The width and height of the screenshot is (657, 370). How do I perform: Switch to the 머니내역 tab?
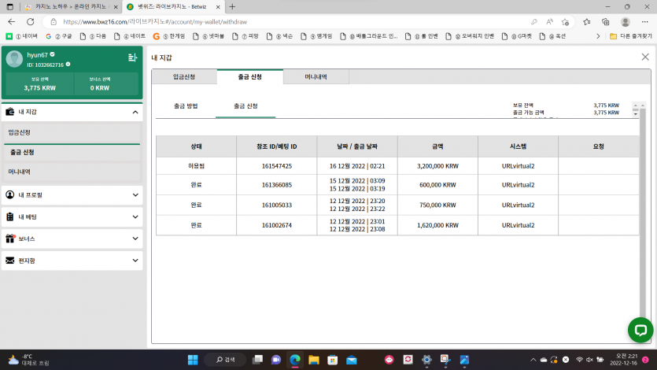[x=316, y=76]
